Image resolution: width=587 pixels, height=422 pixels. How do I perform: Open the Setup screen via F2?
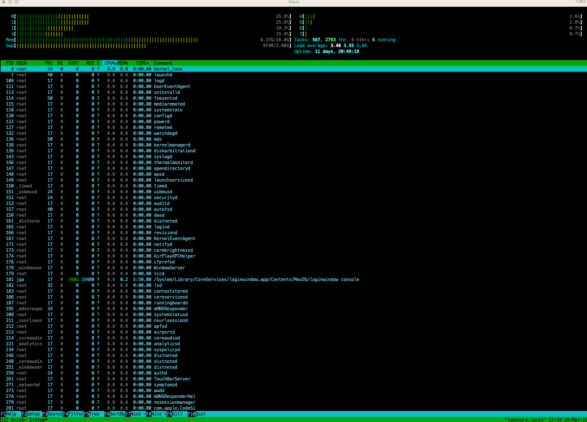pos(31,414)
